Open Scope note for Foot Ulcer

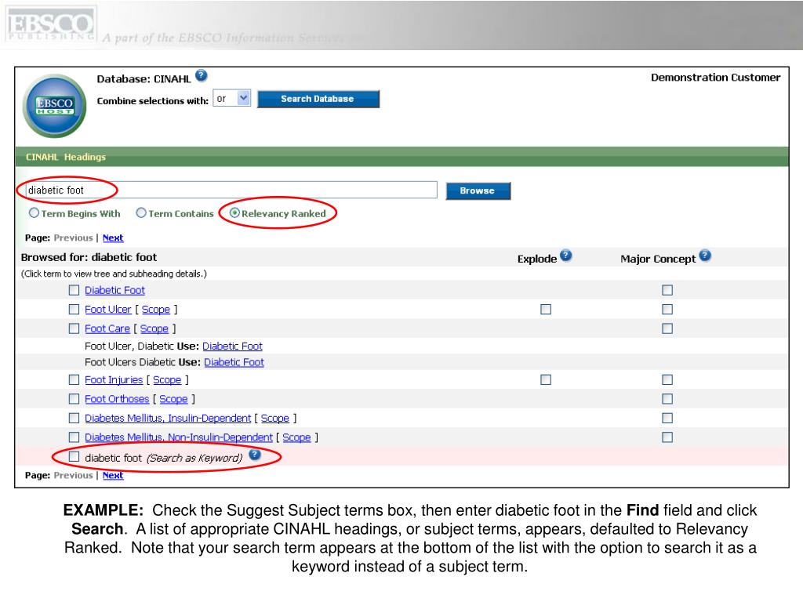pyautogui.click(x=156, y=309)
